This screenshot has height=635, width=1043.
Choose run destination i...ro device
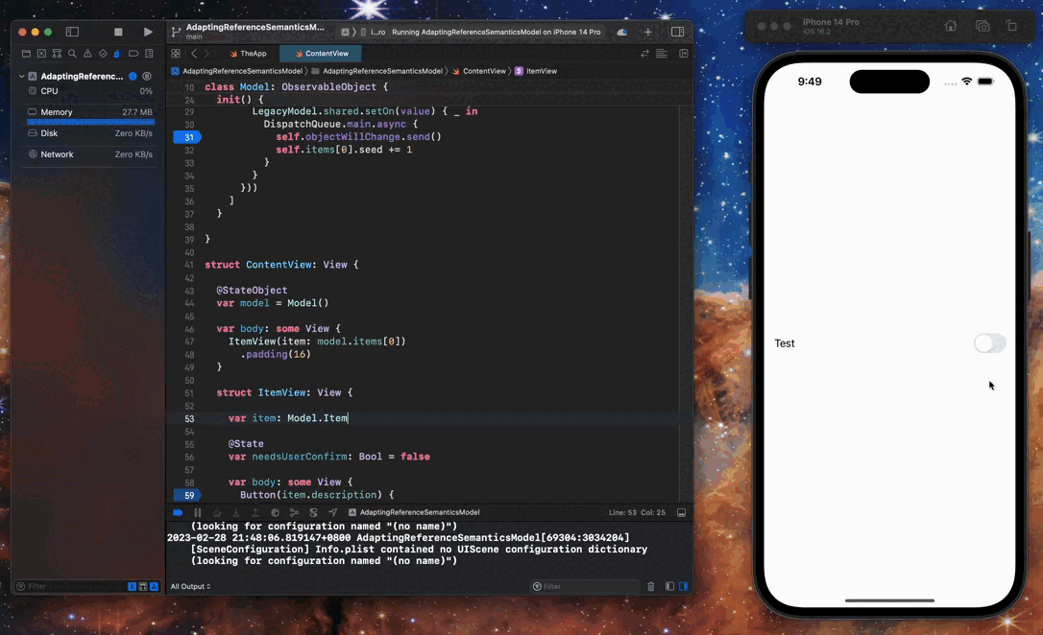click(x=374, y=32)
